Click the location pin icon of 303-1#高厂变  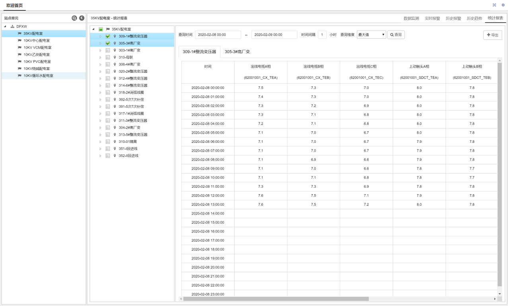pyautogui.click(x=115, y=50)
